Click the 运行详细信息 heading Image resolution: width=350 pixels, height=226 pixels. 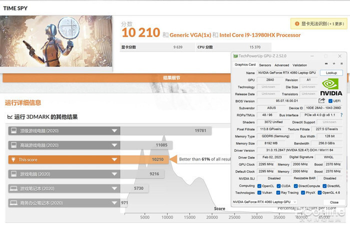point(23,102)
